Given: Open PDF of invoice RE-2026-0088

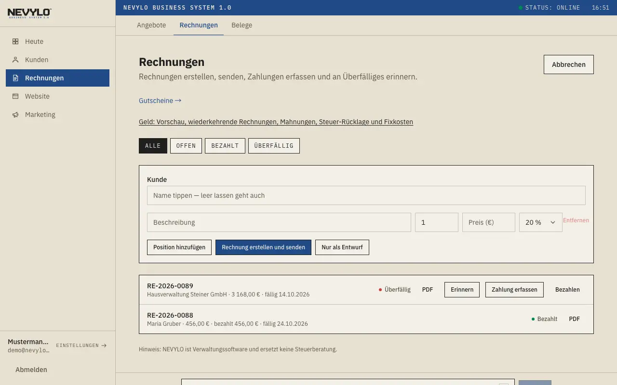Looking at the screenshot, I should [575, 319].
